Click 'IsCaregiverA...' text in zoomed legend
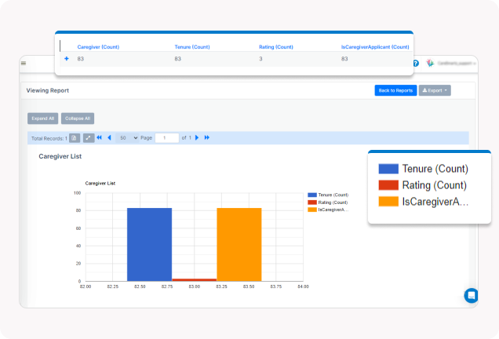This screenshot has width=499, height=339. [x=435, y=202]
